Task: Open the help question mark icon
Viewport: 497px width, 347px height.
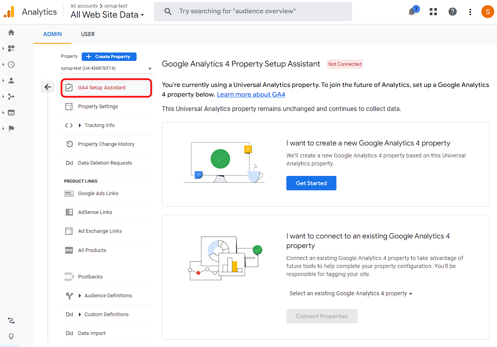Action: click(x=453, y=12)
